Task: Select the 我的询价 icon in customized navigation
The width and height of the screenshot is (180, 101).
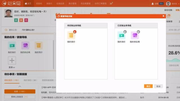Action: [x=121, y=35]
